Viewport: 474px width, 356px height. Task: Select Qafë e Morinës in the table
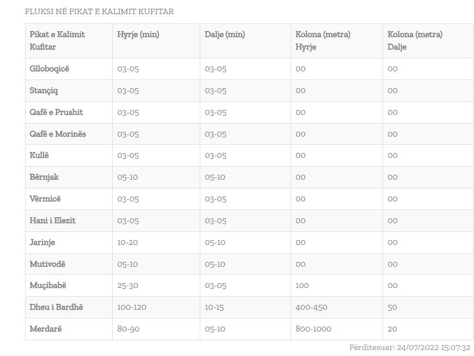click(58, 134)
